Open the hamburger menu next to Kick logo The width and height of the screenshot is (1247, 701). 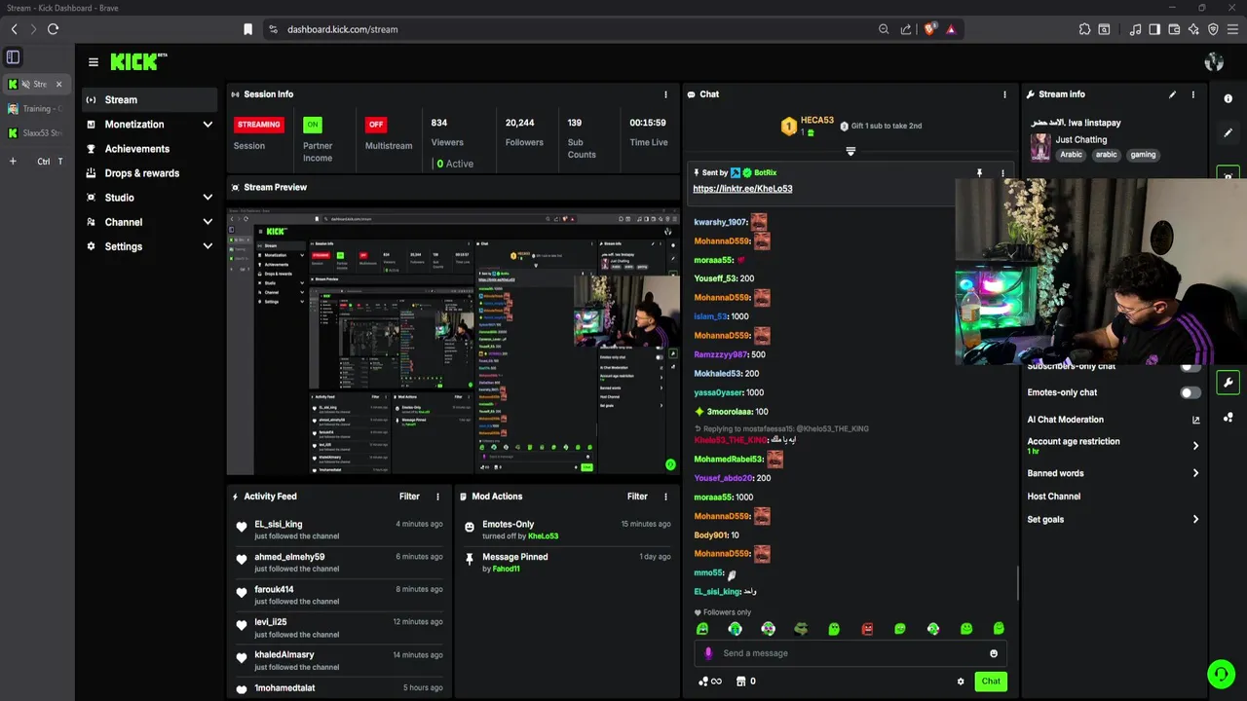pyautogui.click(x=93, y=62)
